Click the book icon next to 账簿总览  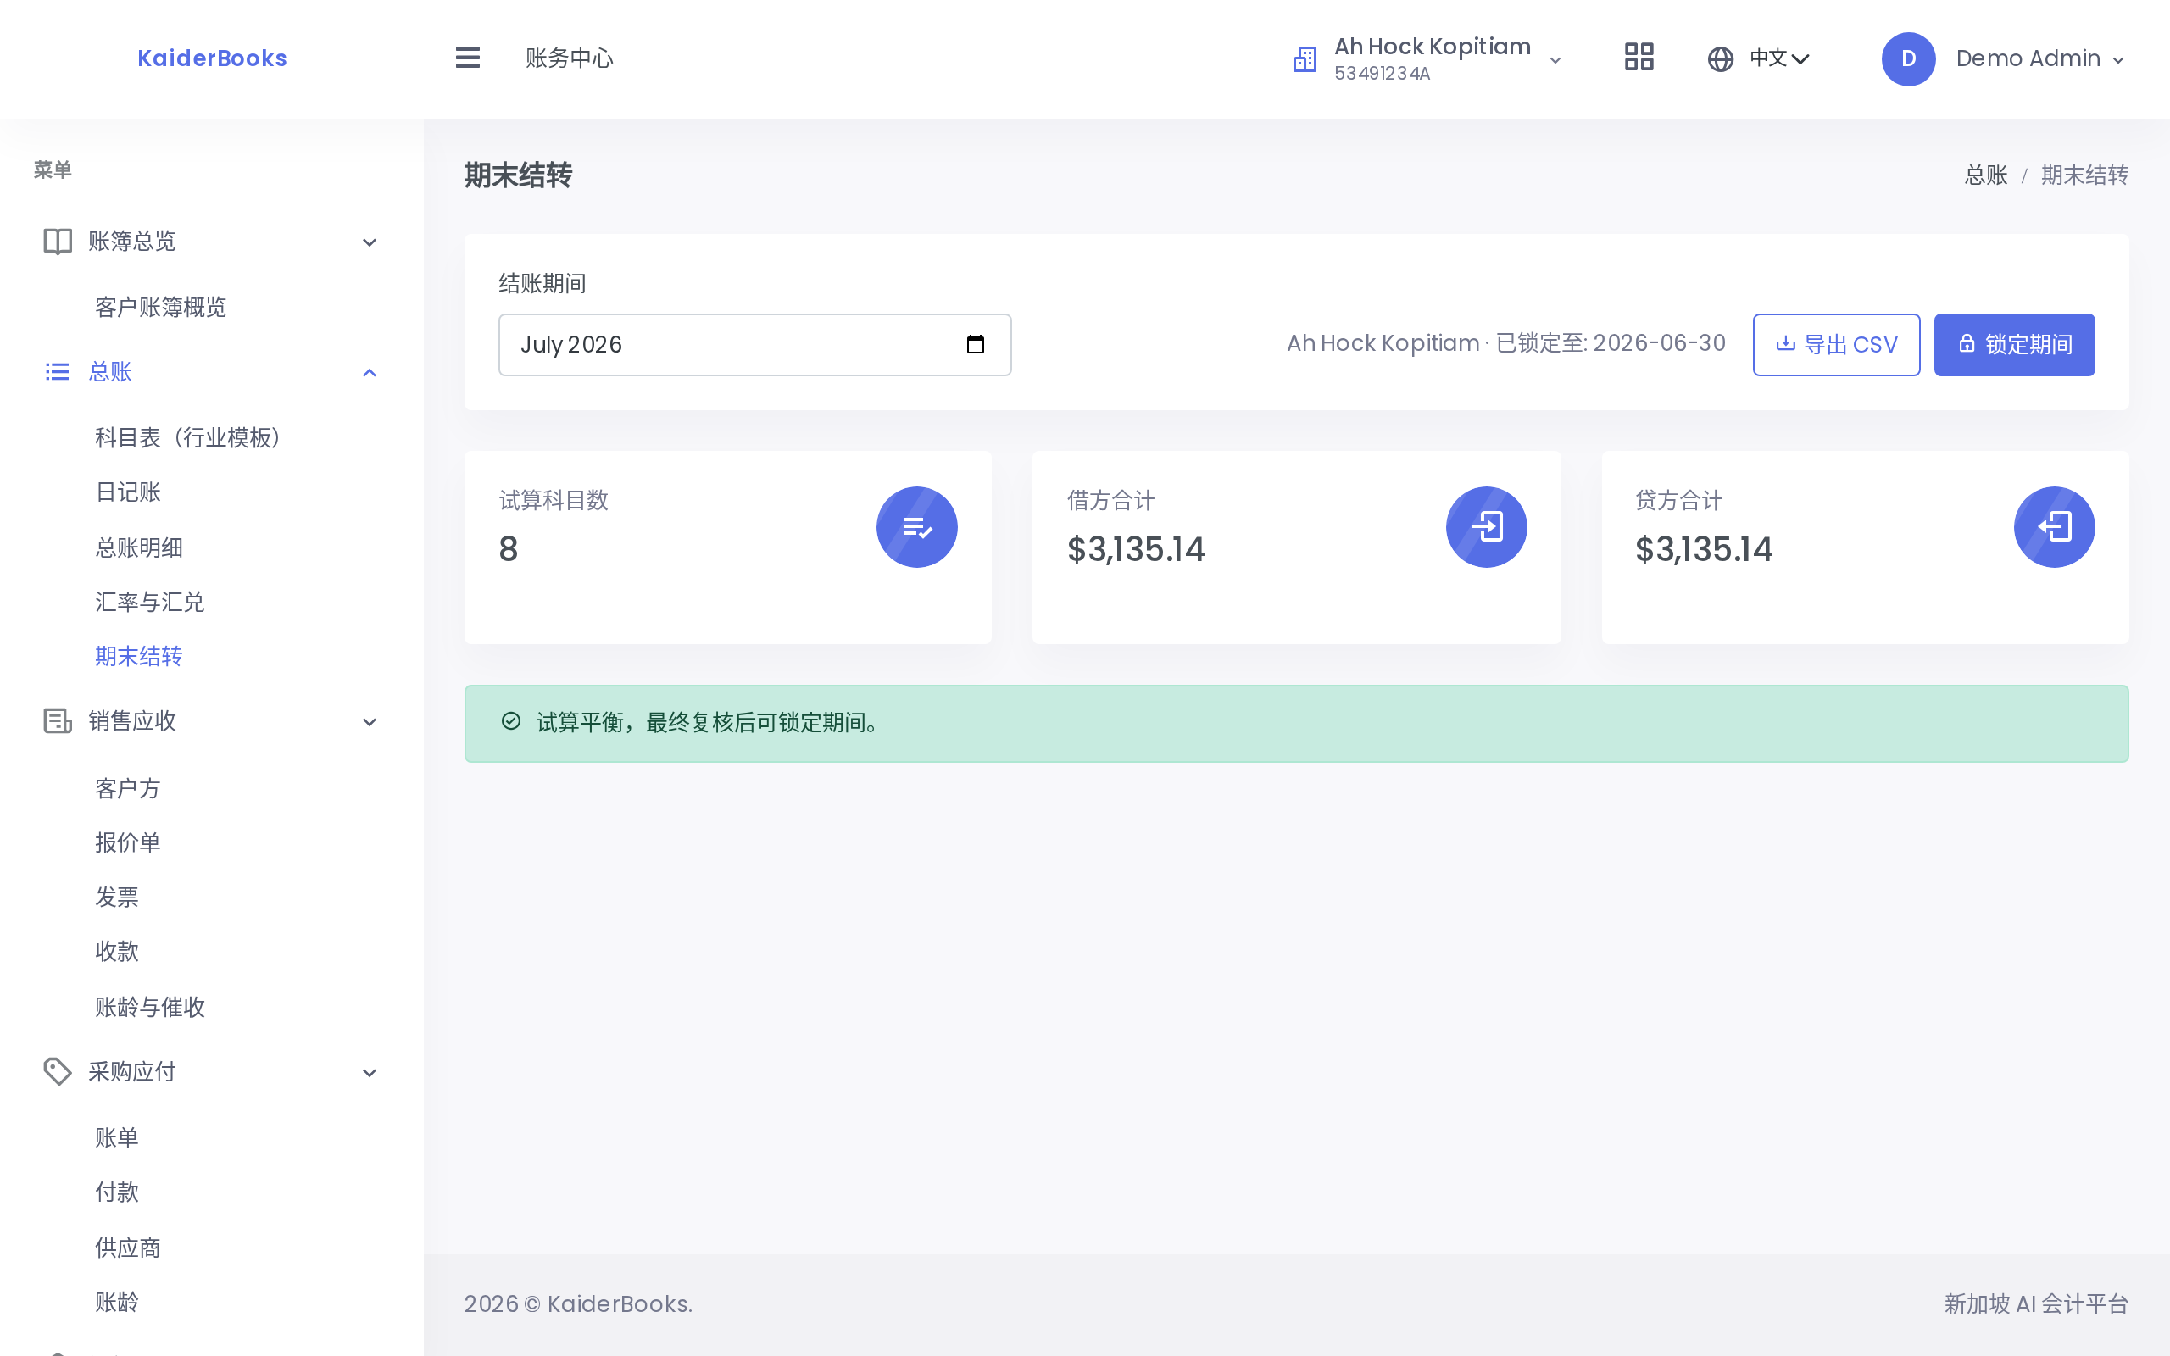coord(58,242)
